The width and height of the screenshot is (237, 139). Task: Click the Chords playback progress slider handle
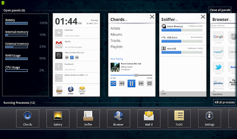coord(136,75)
